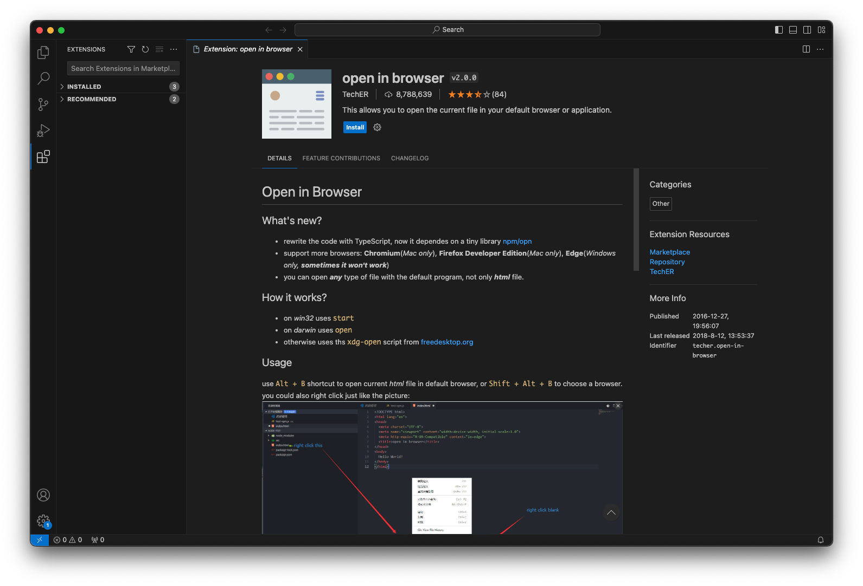
Task: Open Extensions panel more actions menu
Action: (x=174, y=49)
